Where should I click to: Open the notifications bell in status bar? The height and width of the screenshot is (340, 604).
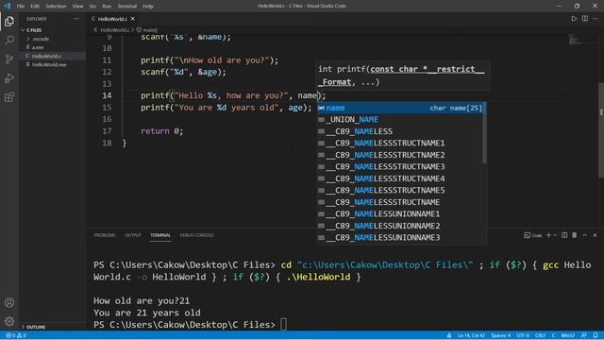pos(596,335)
